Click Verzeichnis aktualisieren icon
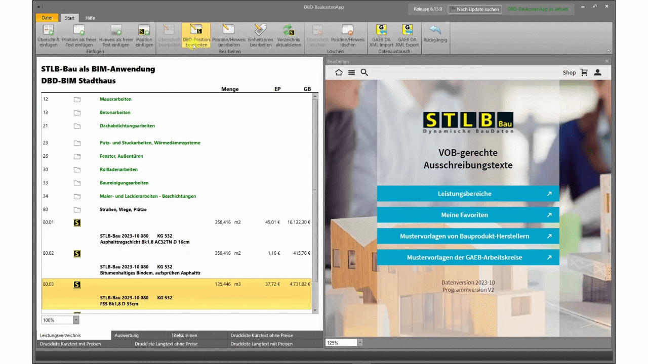 (x=289, y=30)
